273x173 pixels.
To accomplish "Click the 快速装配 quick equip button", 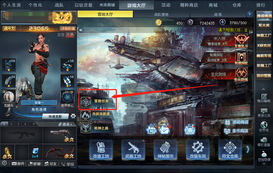I will coord(55,117).
